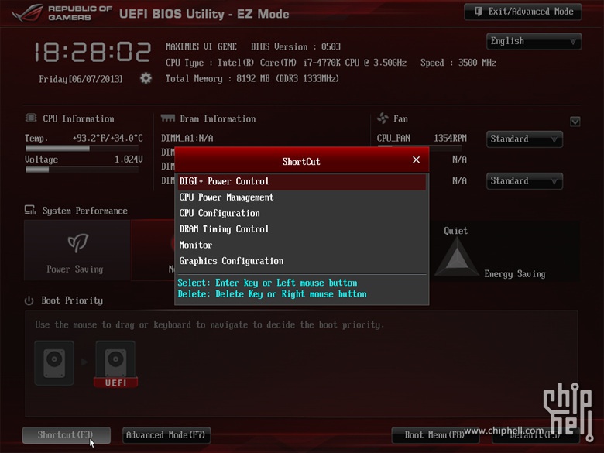The width and height of the screenshot is (604, 453).
Task: Click the Dram Information memory icon
Action: pos(168,118)
